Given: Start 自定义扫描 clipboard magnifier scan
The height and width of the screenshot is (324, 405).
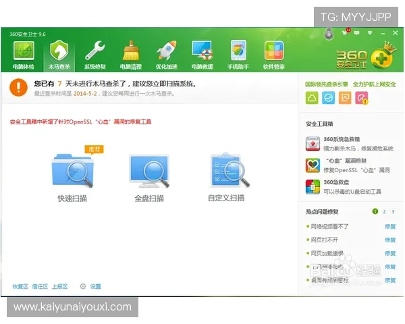Looking at the screenshot, I should tap(229, 170).
